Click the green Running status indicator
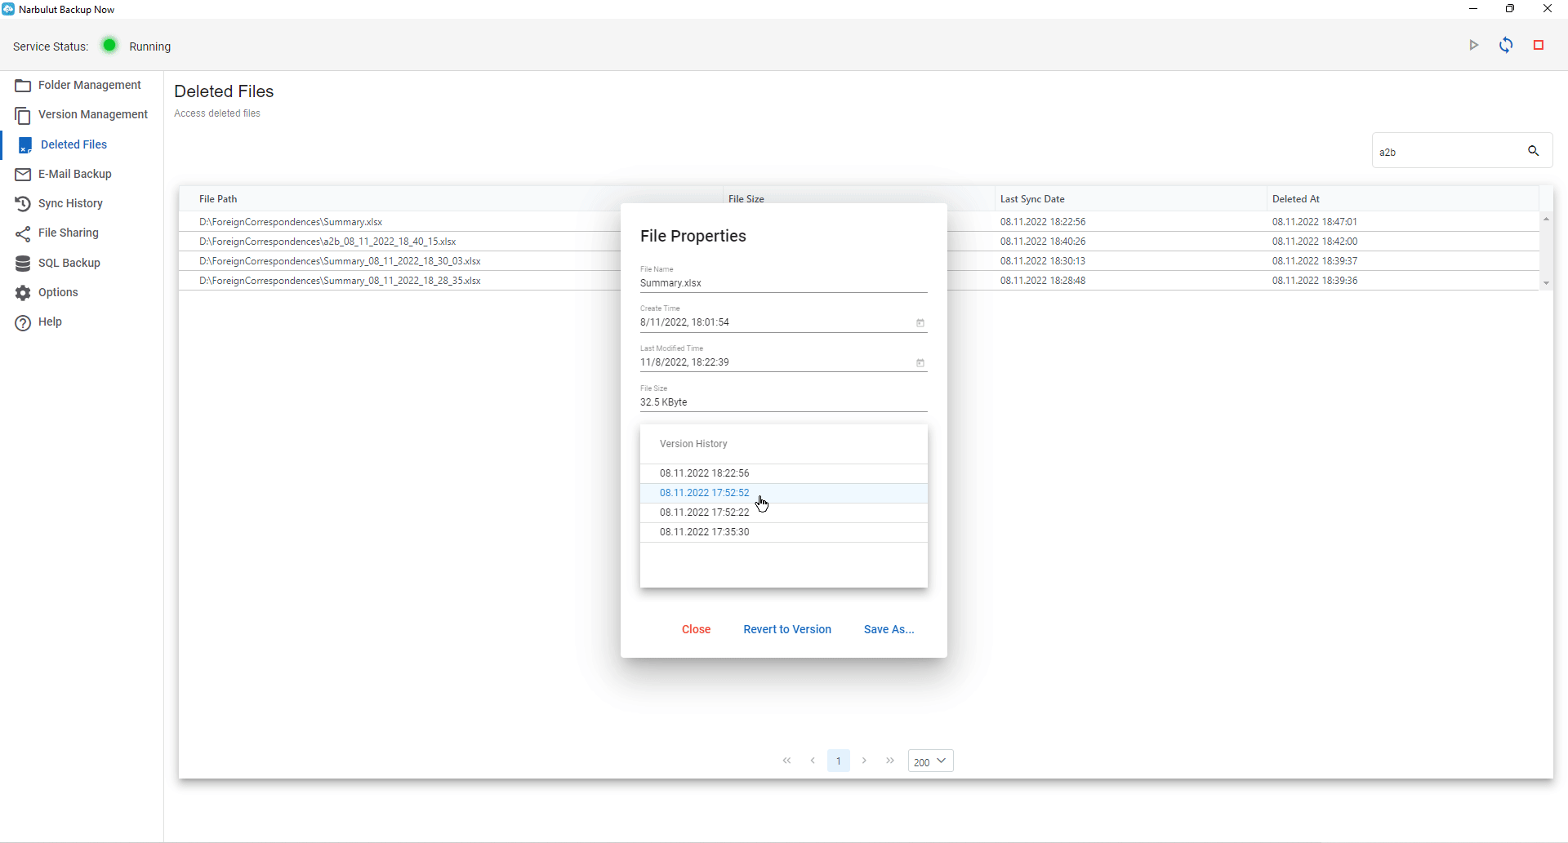 pyautogui.click(x=109, y=45)
